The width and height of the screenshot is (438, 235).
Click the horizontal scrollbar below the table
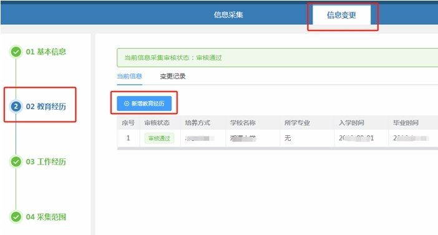pyautogui.click(x=278, y=148)
